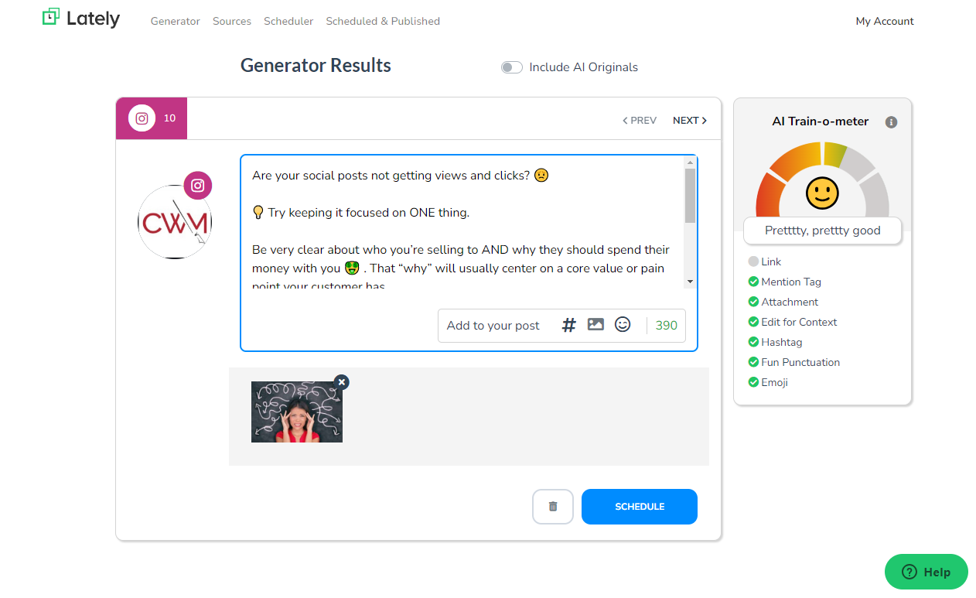Click the Instagram icon in header tab
Viewport: 976px width, 598px height.
pyautogui.click(x=142, y=118)
